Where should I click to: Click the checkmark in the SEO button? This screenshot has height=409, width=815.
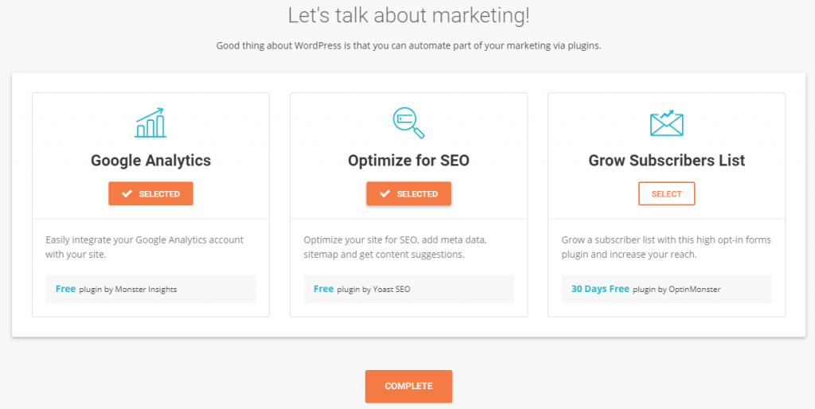(384, 194)
